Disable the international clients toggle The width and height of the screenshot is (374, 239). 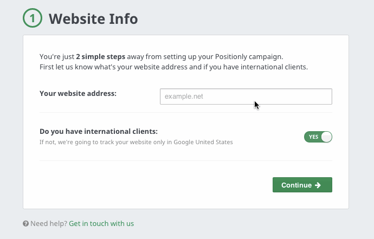tap(318, 137)
